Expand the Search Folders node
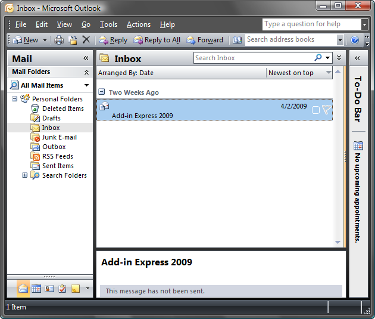The height and width of the screenshot is (319, 375). [x=24, y=175]
